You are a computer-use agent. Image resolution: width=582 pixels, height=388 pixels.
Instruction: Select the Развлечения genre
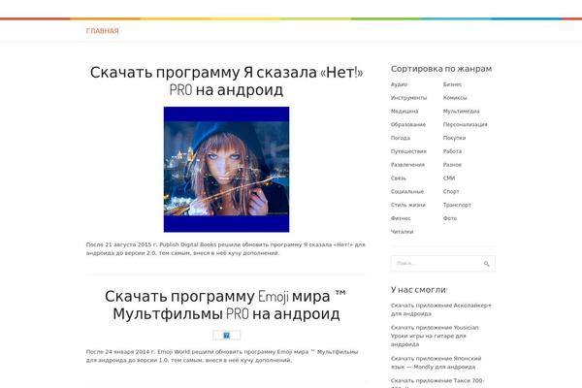coord(407,165)
